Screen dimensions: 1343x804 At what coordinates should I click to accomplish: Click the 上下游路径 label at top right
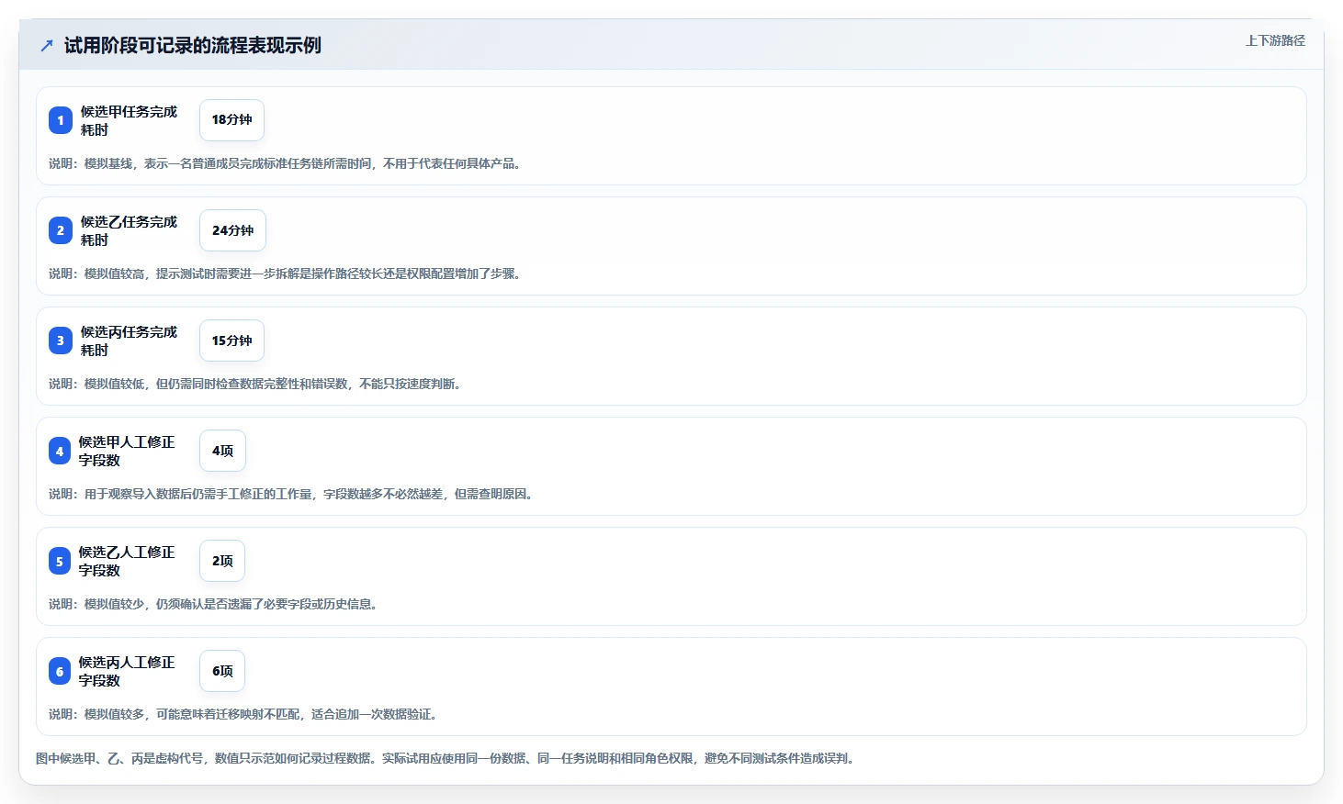(1275, 40)
